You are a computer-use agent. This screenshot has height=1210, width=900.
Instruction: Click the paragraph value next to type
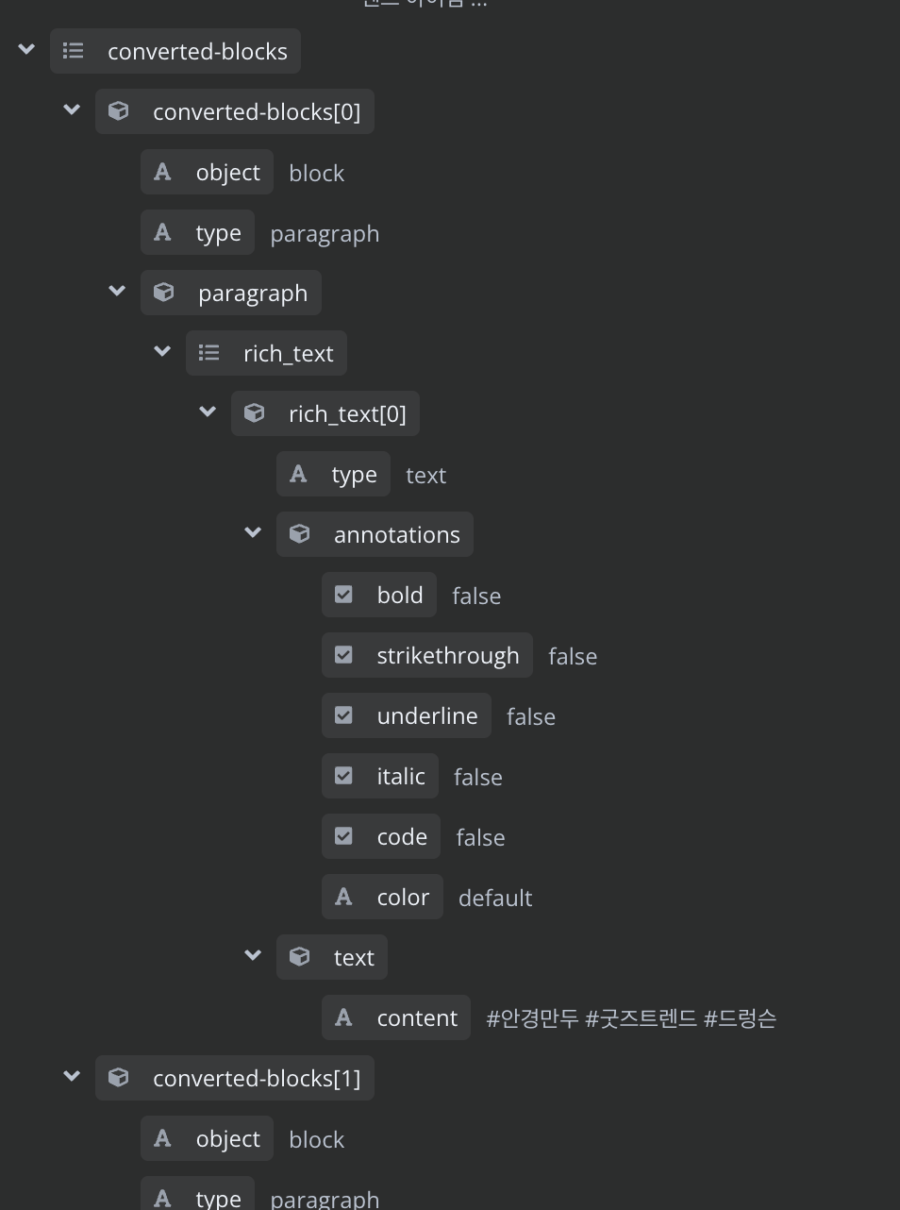[x=325, y=234]
